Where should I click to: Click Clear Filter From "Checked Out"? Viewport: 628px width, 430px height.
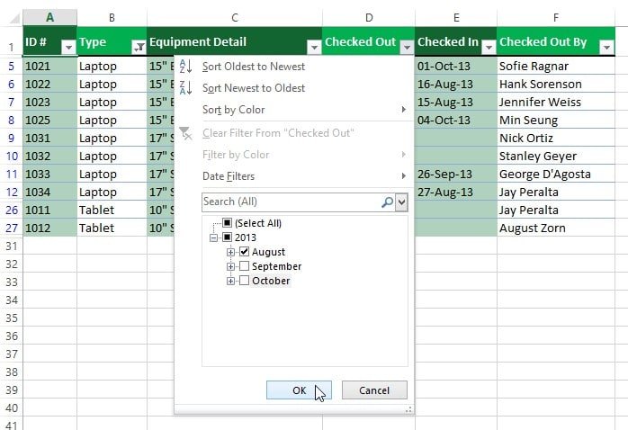(x=293, y=133)
